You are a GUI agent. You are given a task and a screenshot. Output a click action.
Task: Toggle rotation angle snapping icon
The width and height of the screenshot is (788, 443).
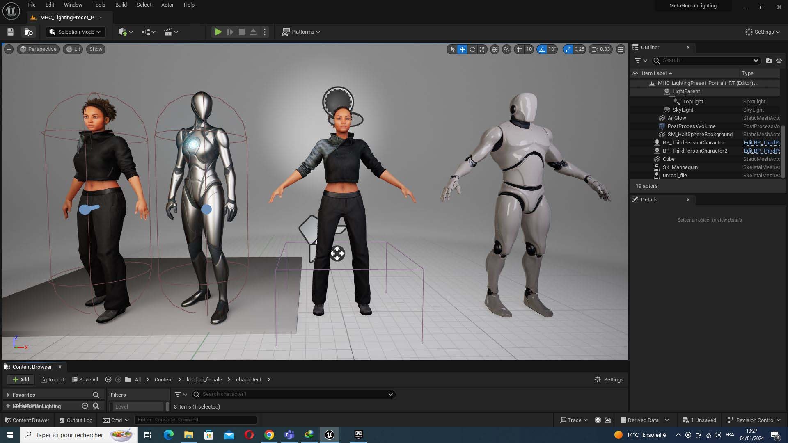coord(542,49)
